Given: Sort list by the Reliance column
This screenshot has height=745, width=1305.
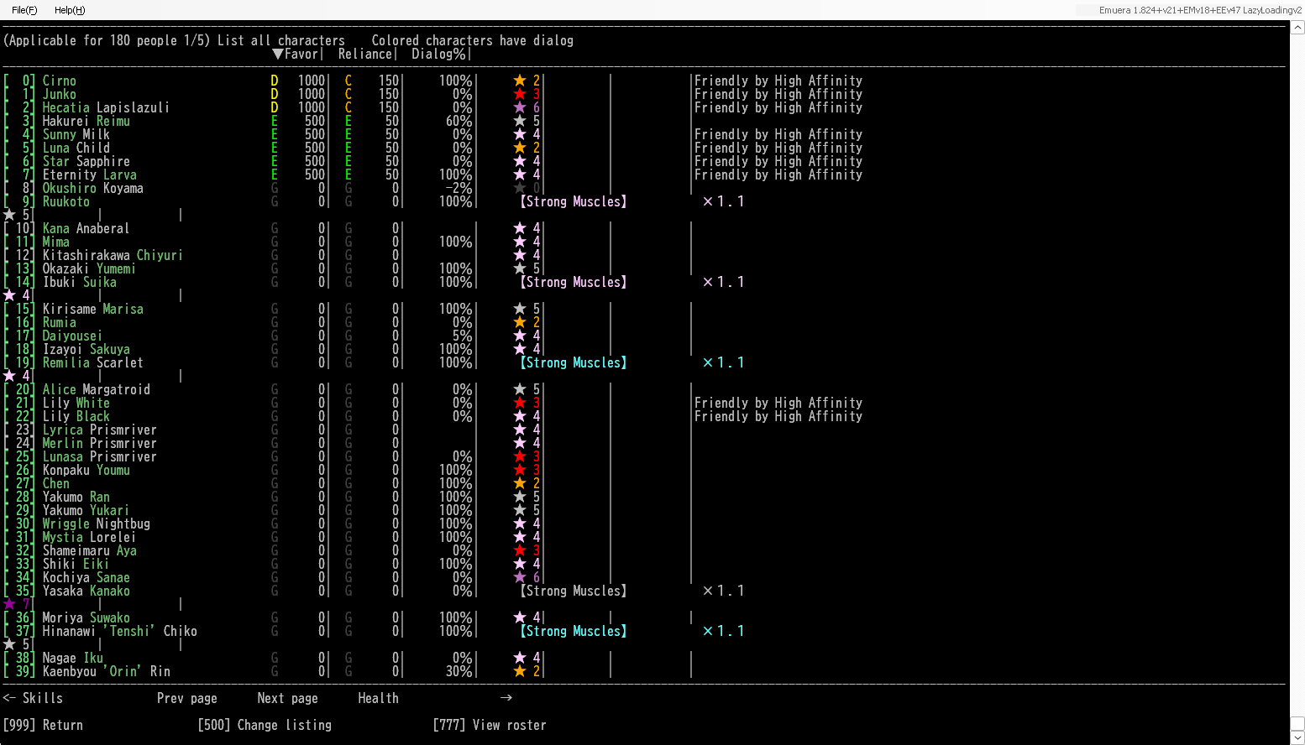Looking at the screenshot, I should (366, 54).
